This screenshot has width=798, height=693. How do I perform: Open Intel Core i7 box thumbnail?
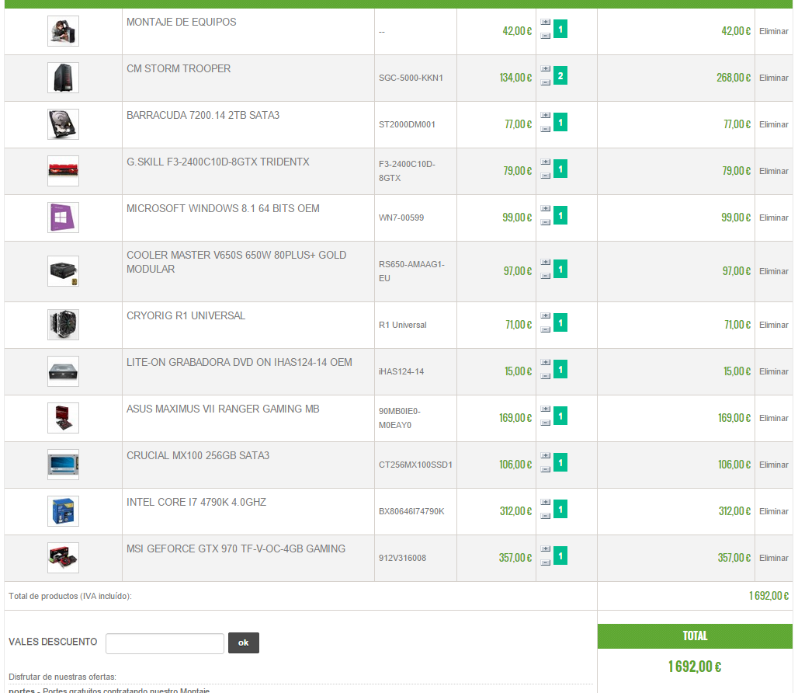(63, 510)
